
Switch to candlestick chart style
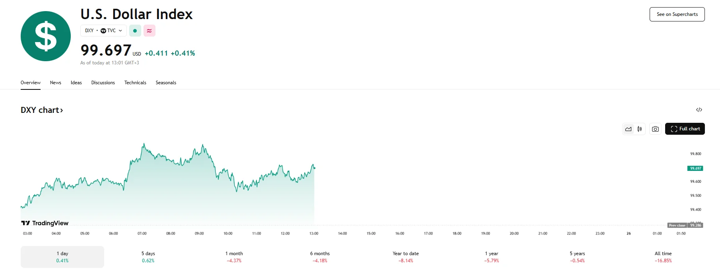pyautogui.click(x=640, y=129)
